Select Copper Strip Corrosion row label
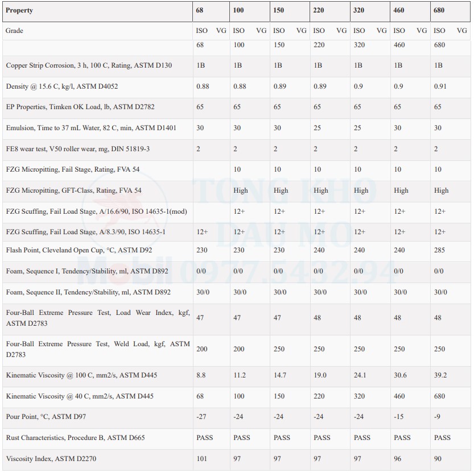Viewport: 474px width, 473px height. tap(89, 65)
